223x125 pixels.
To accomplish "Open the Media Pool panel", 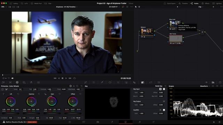I will (x=36, y=3).
